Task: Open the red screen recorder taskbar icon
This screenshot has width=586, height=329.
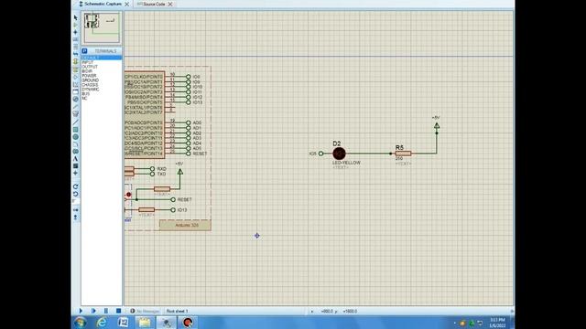Action: click(187, 323)
